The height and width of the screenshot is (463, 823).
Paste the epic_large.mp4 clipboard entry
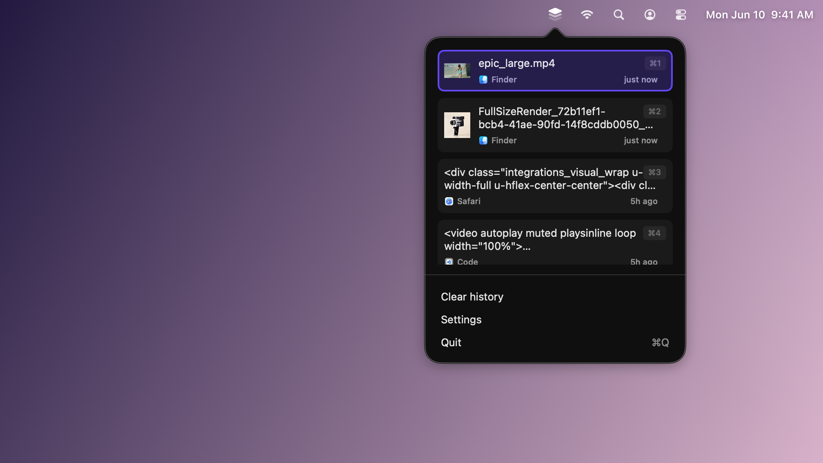click(555, 71)
